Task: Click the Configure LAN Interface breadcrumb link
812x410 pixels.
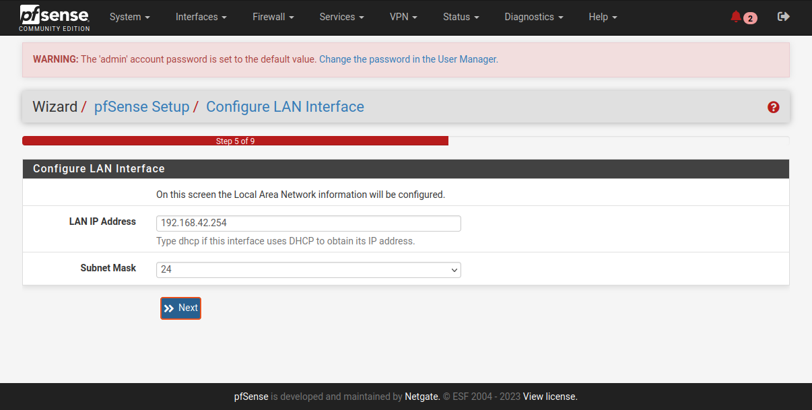Action: pyautogui.click(x=285, y=107)
